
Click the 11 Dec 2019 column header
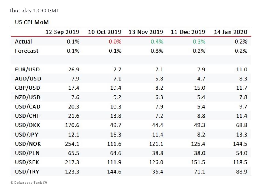click(x=188, y=32)
